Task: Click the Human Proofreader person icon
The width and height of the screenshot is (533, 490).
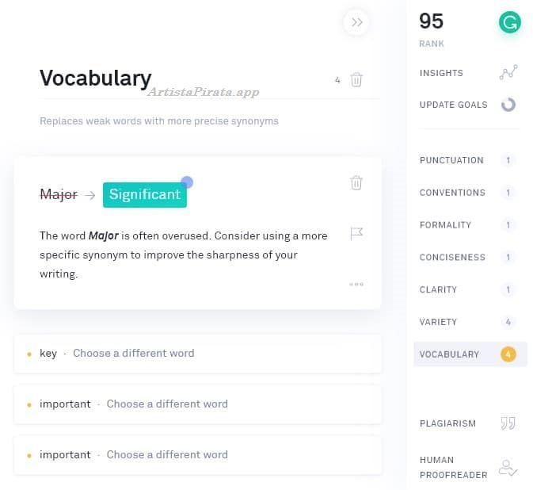Action: point(508,468)
